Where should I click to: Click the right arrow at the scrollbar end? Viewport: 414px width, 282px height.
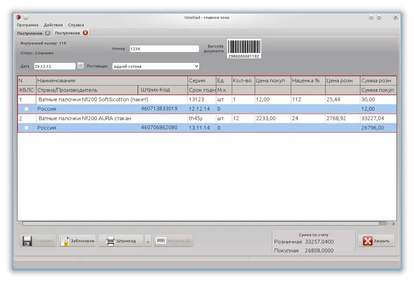point(393,224)
